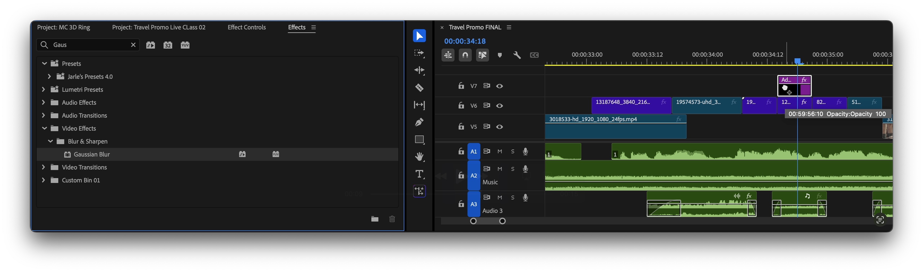Mute audio track A3

(x=500, y=198)
